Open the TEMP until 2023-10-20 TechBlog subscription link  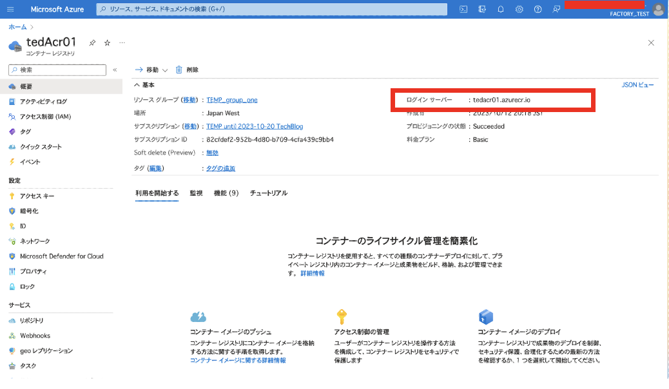tap(255, 126)
